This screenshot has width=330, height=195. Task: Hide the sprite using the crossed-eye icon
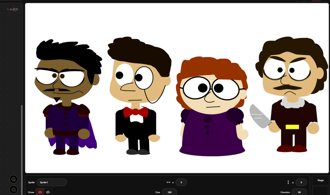coord(48,192)
